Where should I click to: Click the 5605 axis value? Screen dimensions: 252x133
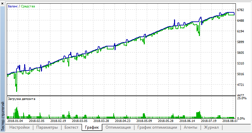click(x=240, y=53)
